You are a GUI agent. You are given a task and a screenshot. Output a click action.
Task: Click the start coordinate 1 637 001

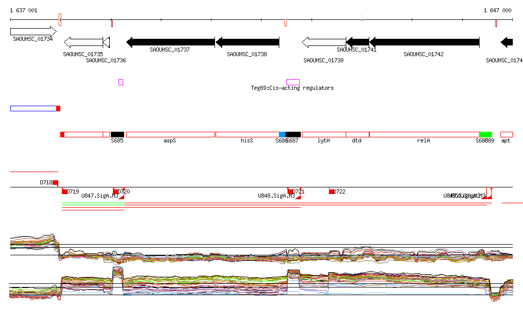(x=23, y=10)
